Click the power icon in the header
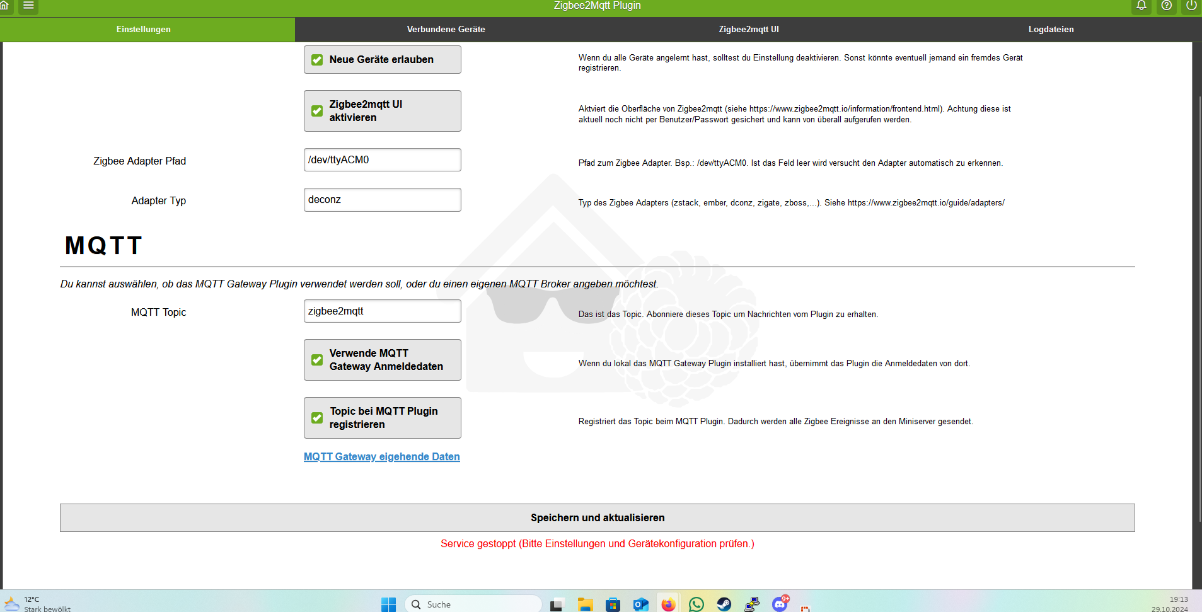 pyautogui.click(x=1191, y=6)
